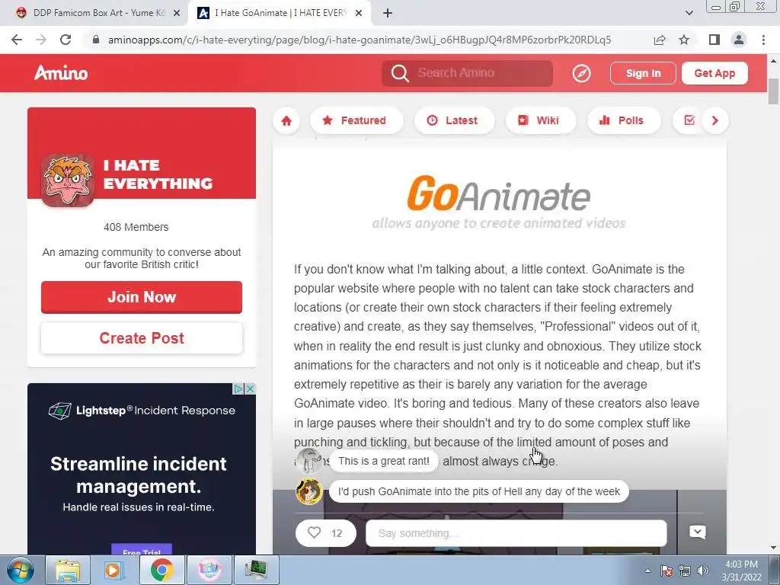Image resolution: width=780 pixels, height=585 pixels.
Task: Click Join Now button
Action: tap(142, 297)
